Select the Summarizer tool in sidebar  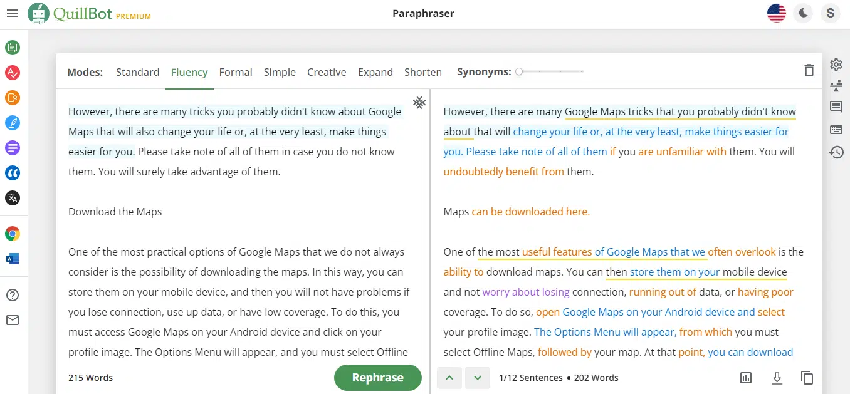click(x=13, y=148)
